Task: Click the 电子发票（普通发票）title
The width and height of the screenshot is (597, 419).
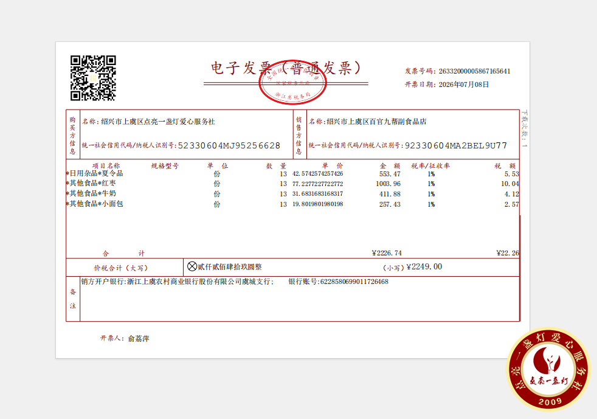Action: [x=286, y=68]
